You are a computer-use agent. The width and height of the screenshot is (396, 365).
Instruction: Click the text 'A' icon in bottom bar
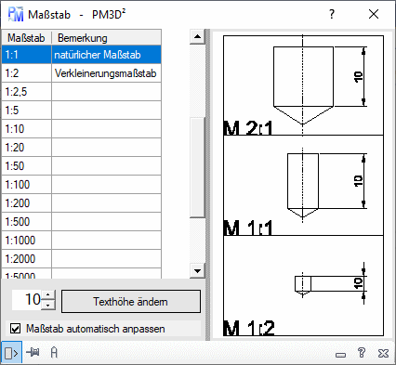[x=54, y=352]
